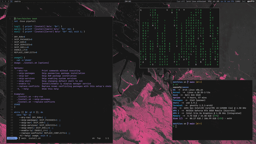
Task: Switch keyboard layout via the [en] module
Action: point(243,1)
